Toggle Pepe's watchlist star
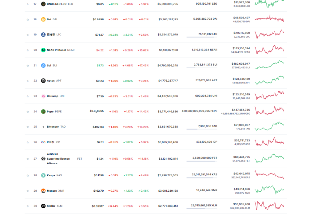 pos(28,112)
